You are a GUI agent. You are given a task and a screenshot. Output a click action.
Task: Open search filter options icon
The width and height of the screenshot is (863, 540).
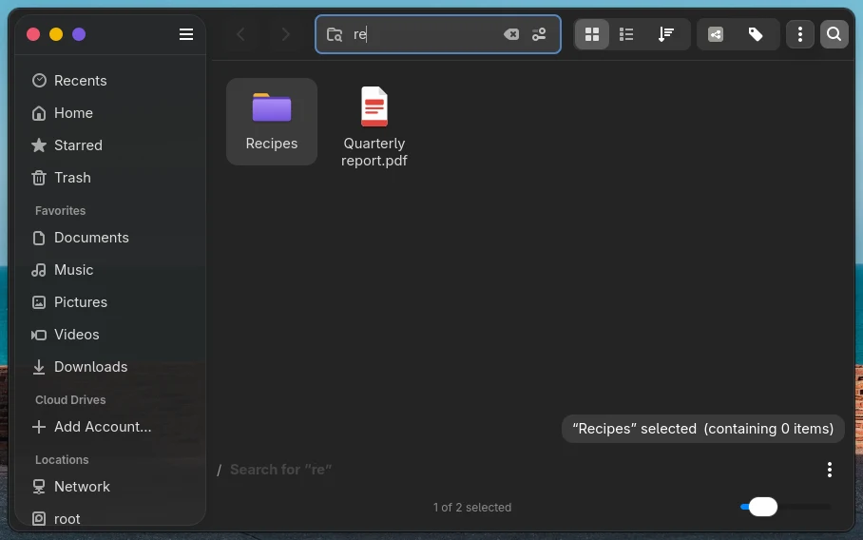click(539, 34)
